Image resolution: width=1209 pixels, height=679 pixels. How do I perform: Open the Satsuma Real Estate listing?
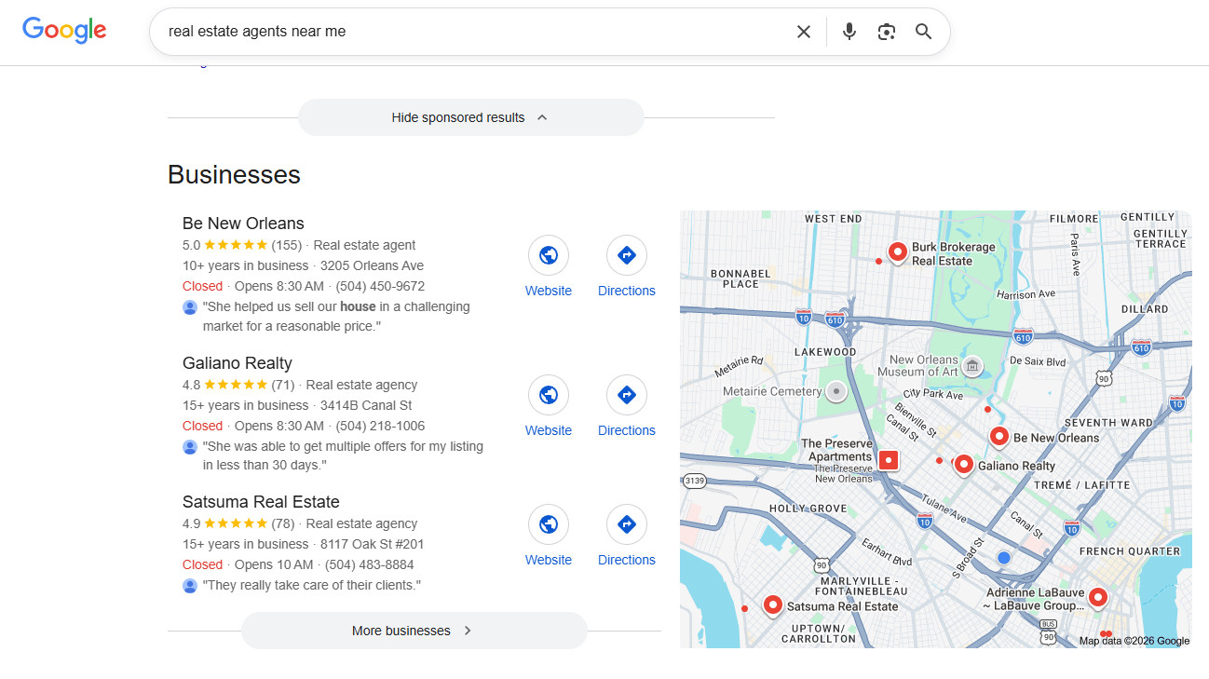click(x=261, y=502)
